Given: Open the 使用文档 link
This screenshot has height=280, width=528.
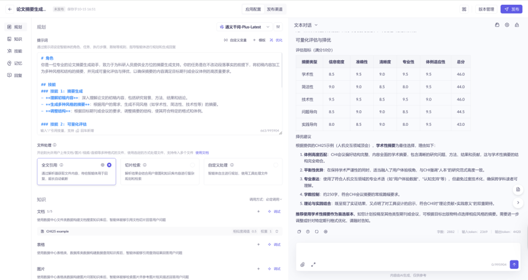Looking at the screenshot, I should 202,153.
